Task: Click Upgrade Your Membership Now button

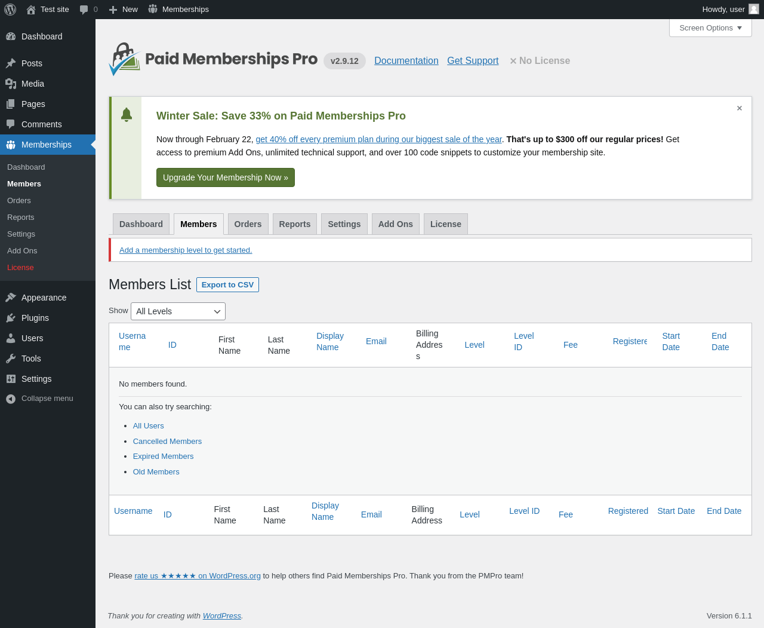Action: [226, 177]
